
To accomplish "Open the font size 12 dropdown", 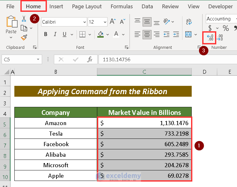I will coord(105,22).
